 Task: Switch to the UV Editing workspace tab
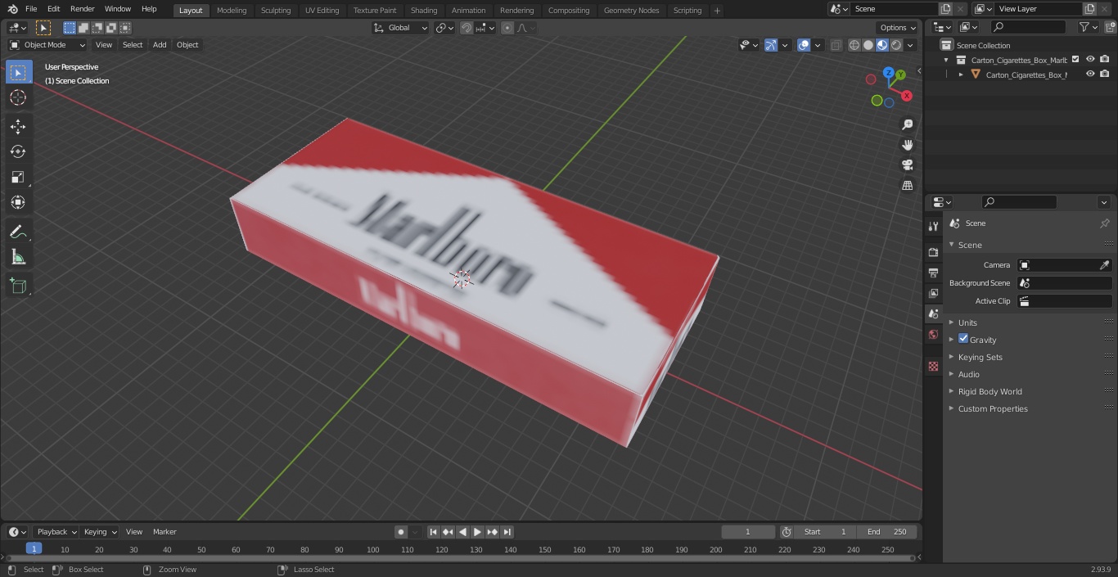pos(322,11)
